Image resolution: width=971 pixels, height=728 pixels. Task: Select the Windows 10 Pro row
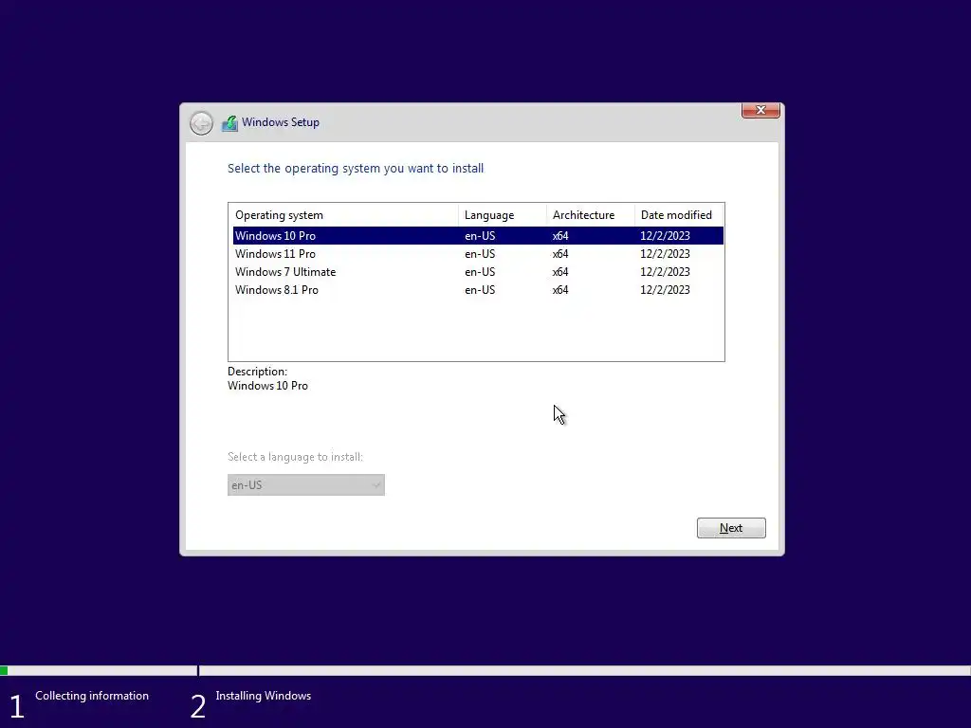pos(478,236)
